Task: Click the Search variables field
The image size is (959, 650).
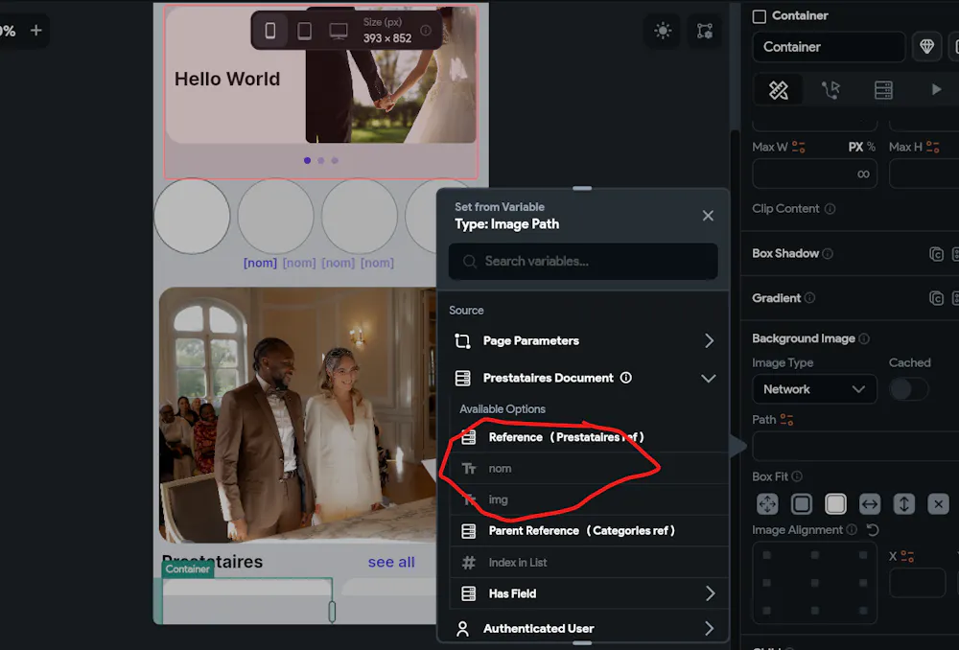Action: pos(583,261)
